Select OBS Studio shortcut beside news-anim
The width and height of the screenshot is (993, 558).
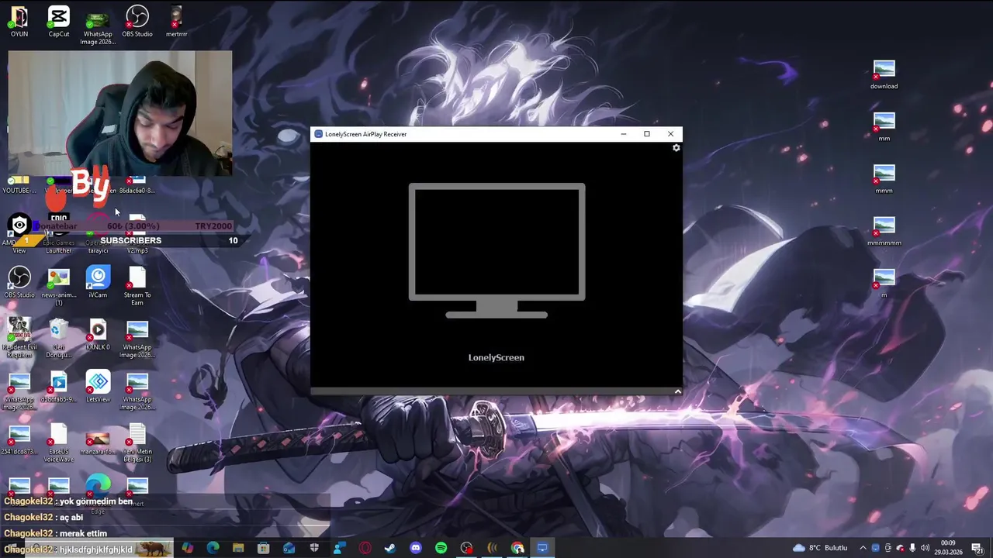(19, 283)
